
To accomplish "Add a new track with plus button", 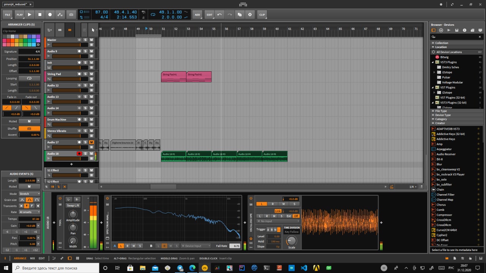I will [x=71, y=164].
